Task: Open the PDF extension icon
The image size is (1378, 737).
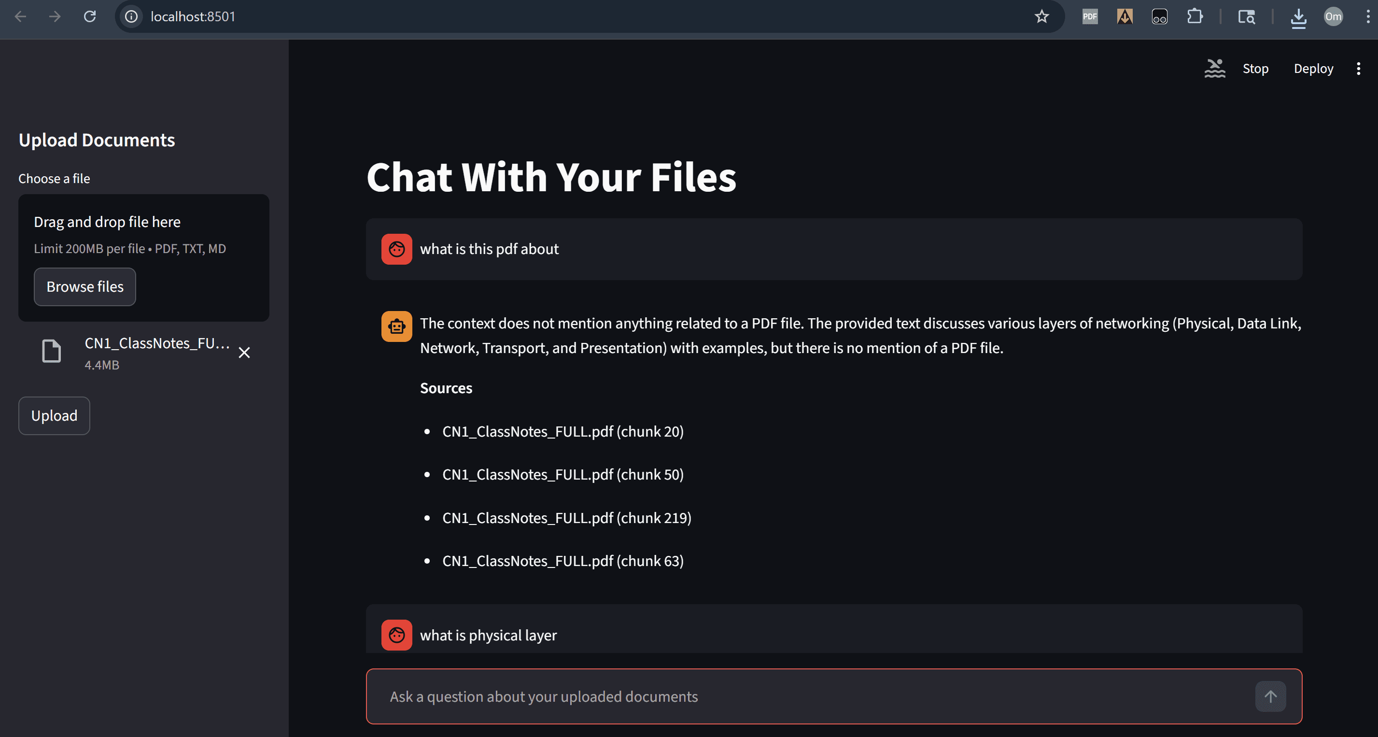Action: point(1090,16)
